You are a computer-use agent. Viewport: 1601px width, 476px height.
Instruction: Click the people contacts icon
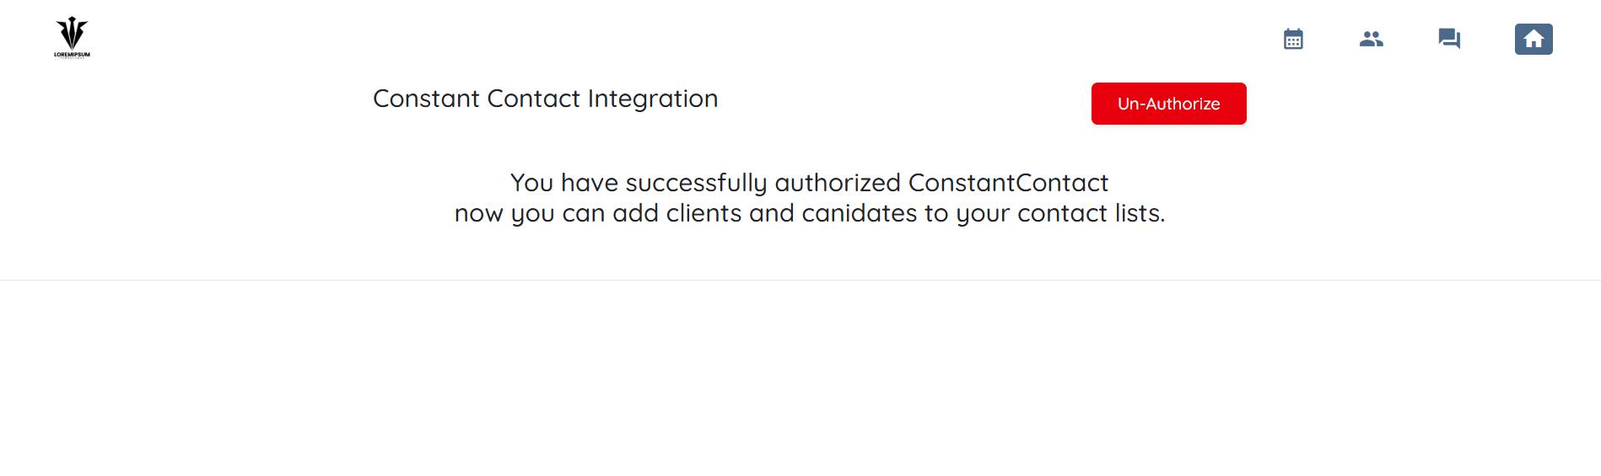[x=1372, y=39]
